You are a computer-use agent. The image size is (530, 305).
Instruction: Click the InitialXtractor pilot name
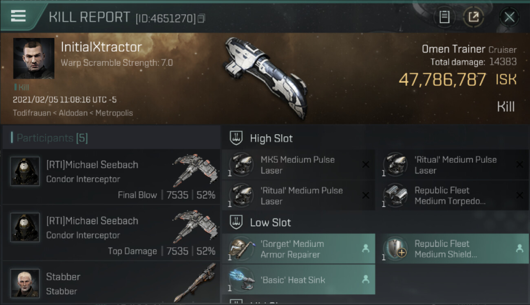pyautogui.click(x=102, y=47)
